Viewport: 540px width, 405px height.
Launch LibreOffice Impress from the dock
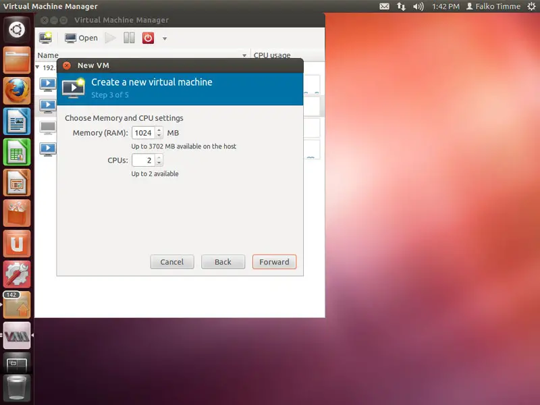click(x=16, y=182)
